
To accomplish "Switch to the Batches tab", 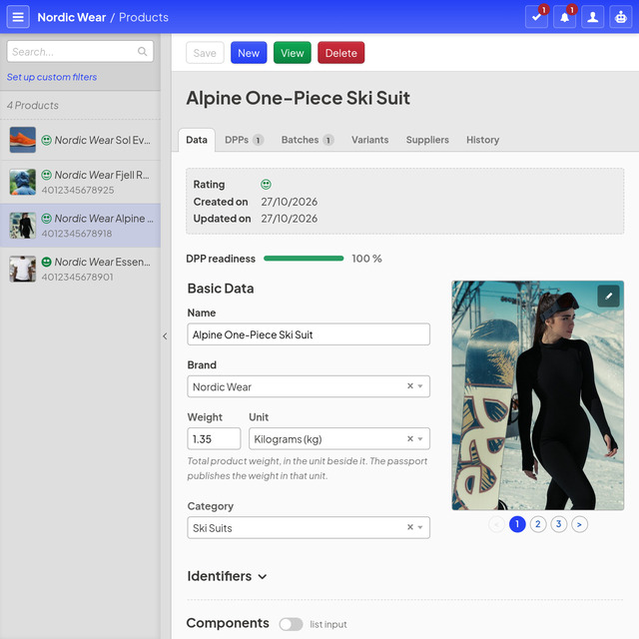I will tap(308, 140).
